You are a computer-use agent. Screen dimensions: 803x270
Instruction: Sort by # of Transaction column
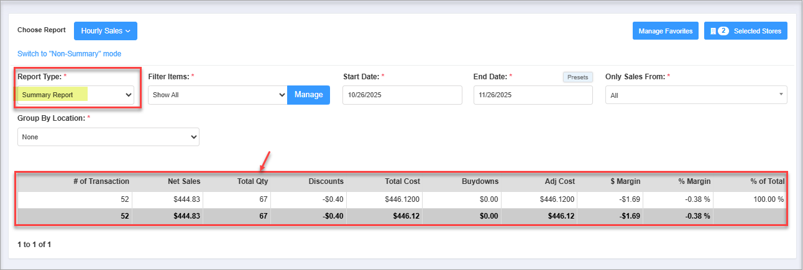(101, 181)
